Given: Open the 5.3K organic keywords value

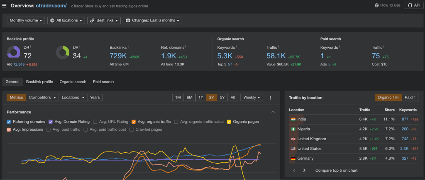Looking at the screenshot, I should tap(225, 56).
